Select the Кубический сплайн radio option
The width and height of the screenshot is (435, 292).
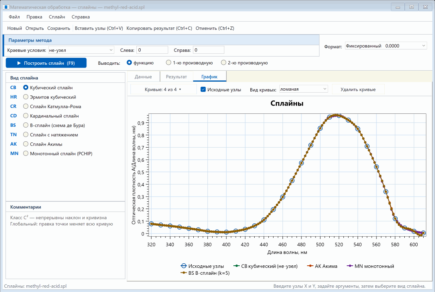tap(26, 88)
